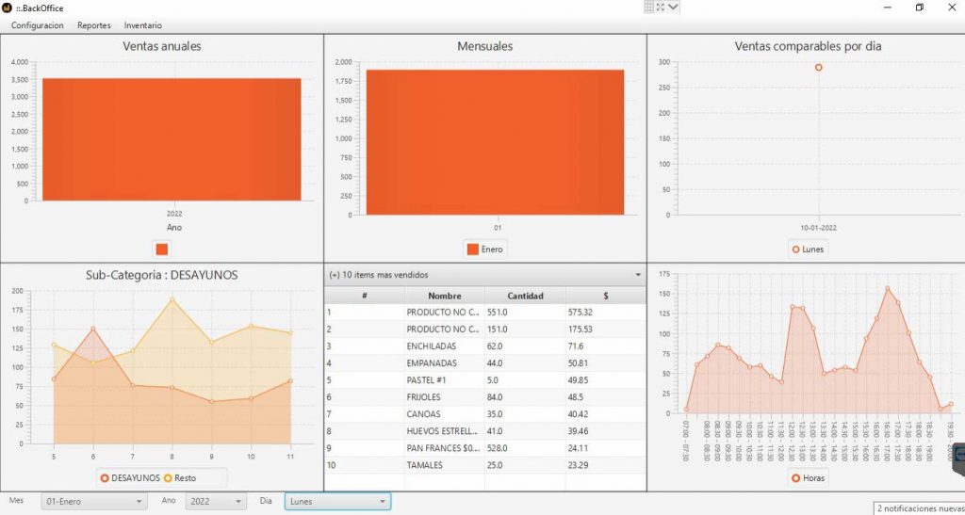Click the chevron down icon in title bar
The image size is (965, 515).
click(x=674, y=8)
